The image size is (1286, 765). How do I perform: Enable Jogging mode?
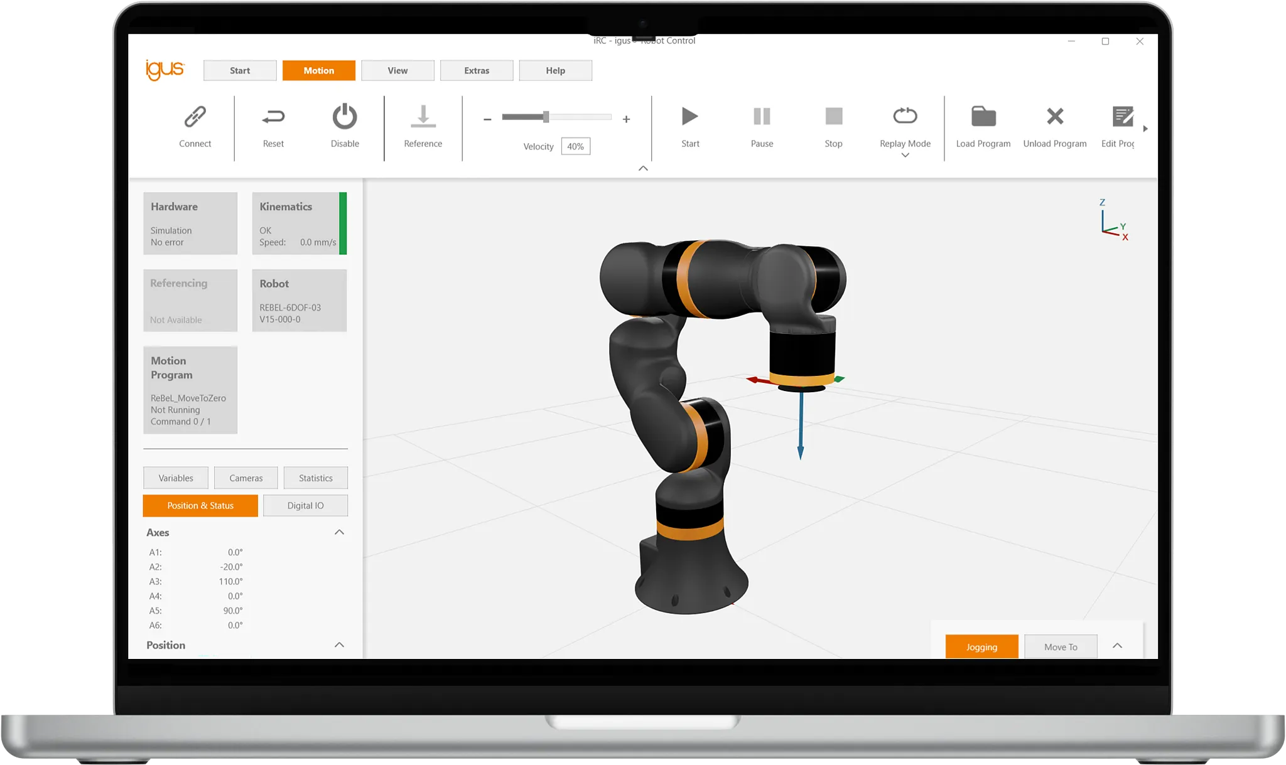point(981,647)
